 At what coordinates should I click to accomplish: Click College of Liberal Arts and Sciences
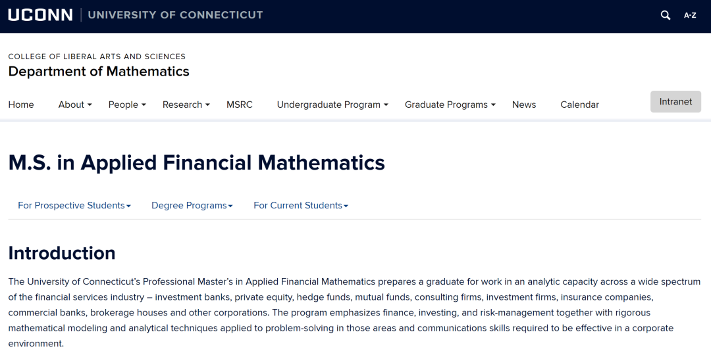[x=97, y=57]
